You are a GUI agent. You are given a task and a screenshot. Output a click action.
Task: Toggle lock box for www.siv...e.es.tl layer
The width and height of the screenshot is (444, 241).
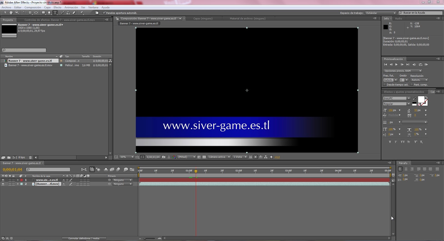pos(13,180)
